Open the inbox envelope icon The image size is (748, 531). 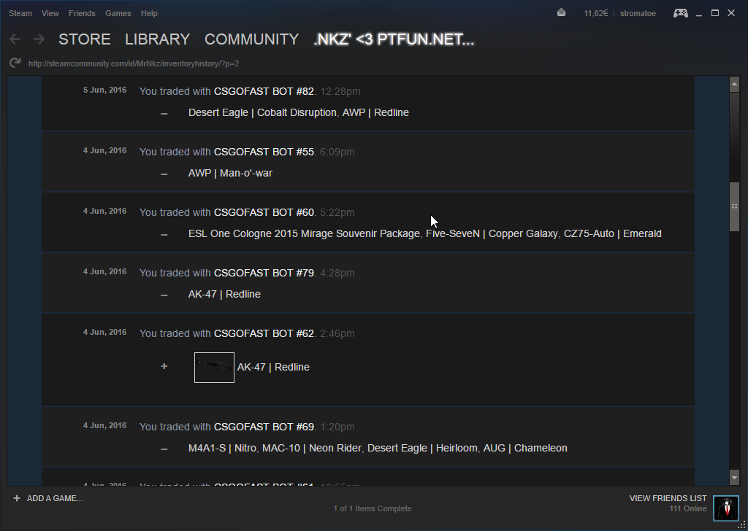tap(561, 13)
